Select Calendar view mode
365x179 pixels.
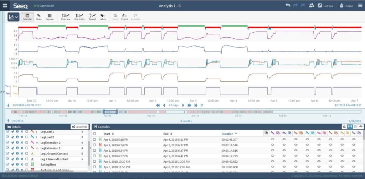[x=27, y=17]
